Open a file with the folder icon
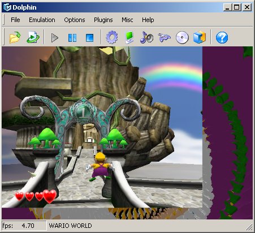Viewport: 255px width, 233px height. 15,37
